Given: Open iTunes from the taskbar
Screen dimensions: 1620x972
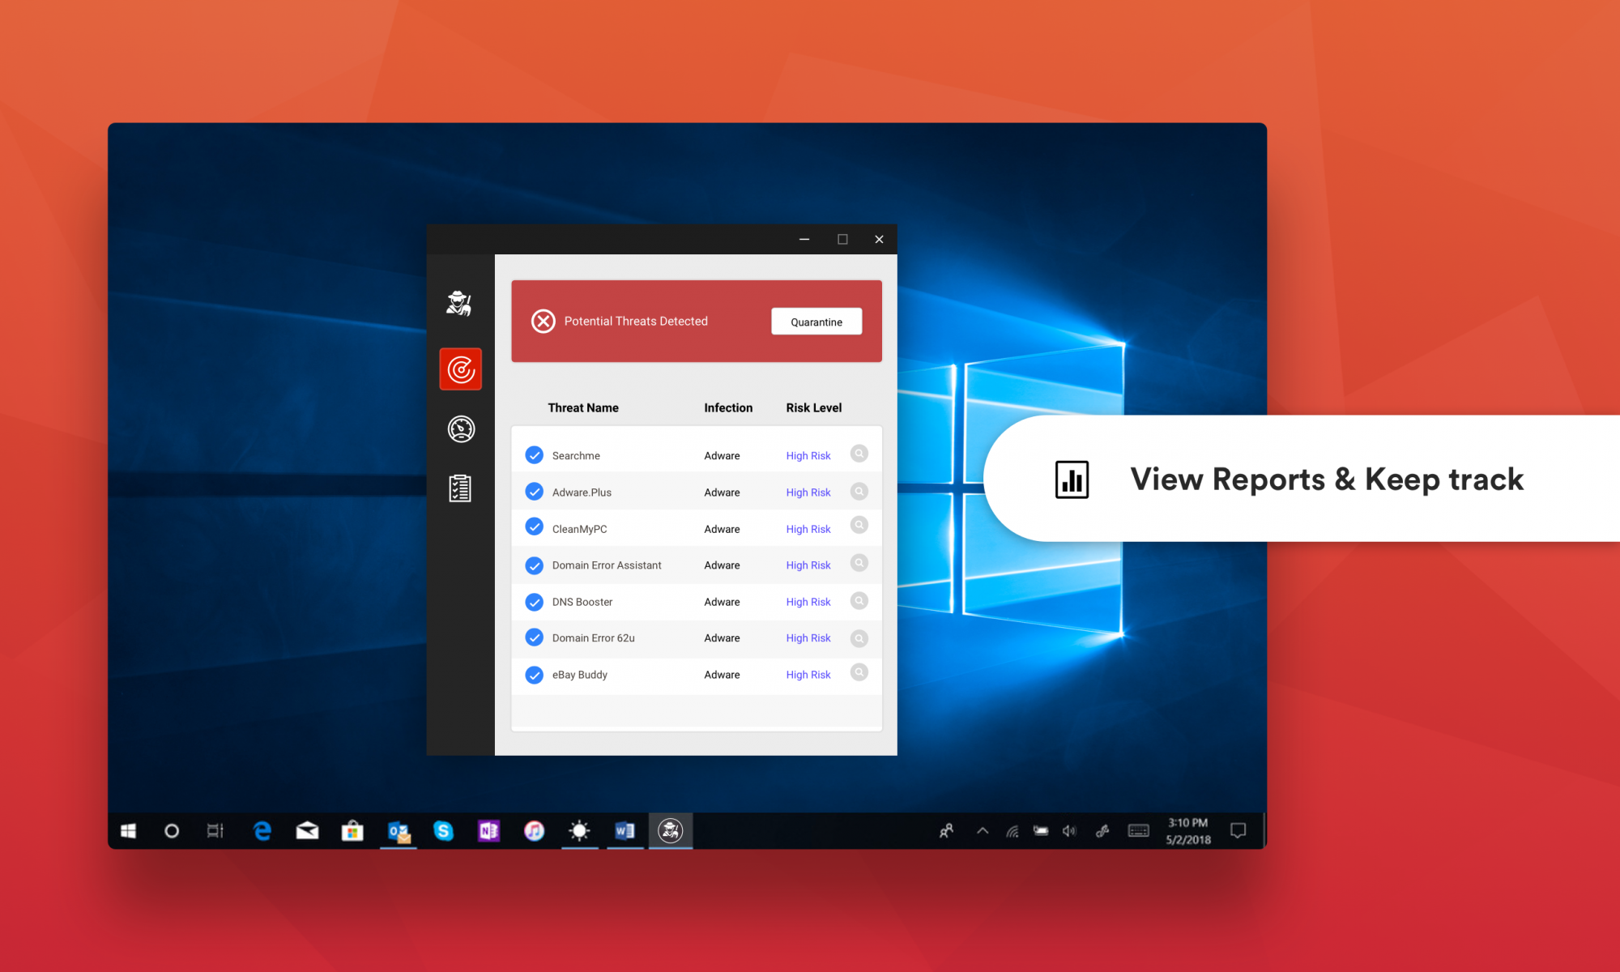Looking at the screenshot, I should coord(534,831).
